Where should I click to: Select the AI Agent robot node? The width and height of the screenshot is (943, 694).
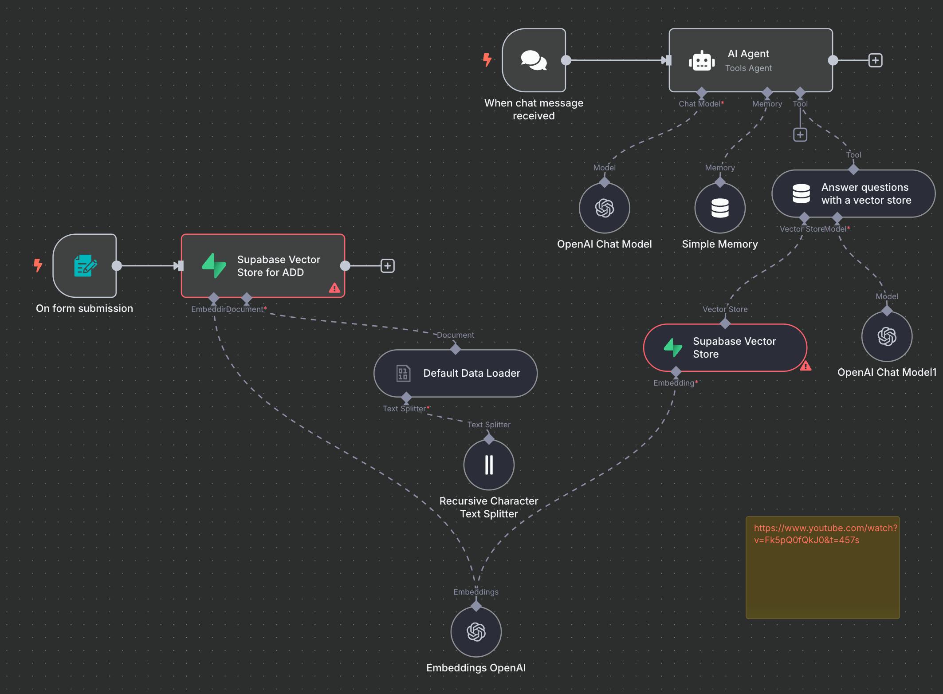[x=750, y=60]
